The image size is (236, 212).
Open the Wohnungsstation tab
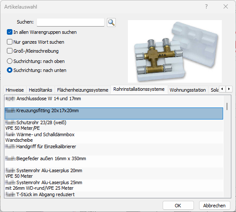click(x=188, y=90)
